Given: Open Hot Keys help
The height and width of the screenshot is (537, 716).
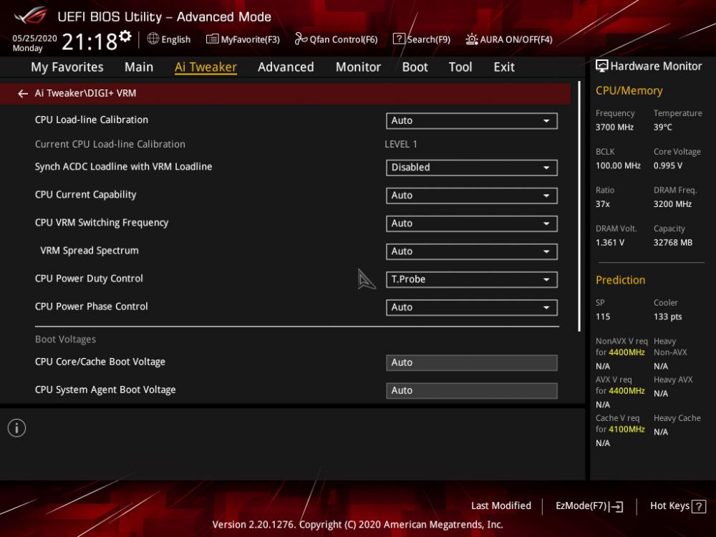Looking at the screenshot, I should [x=677, y=506].
